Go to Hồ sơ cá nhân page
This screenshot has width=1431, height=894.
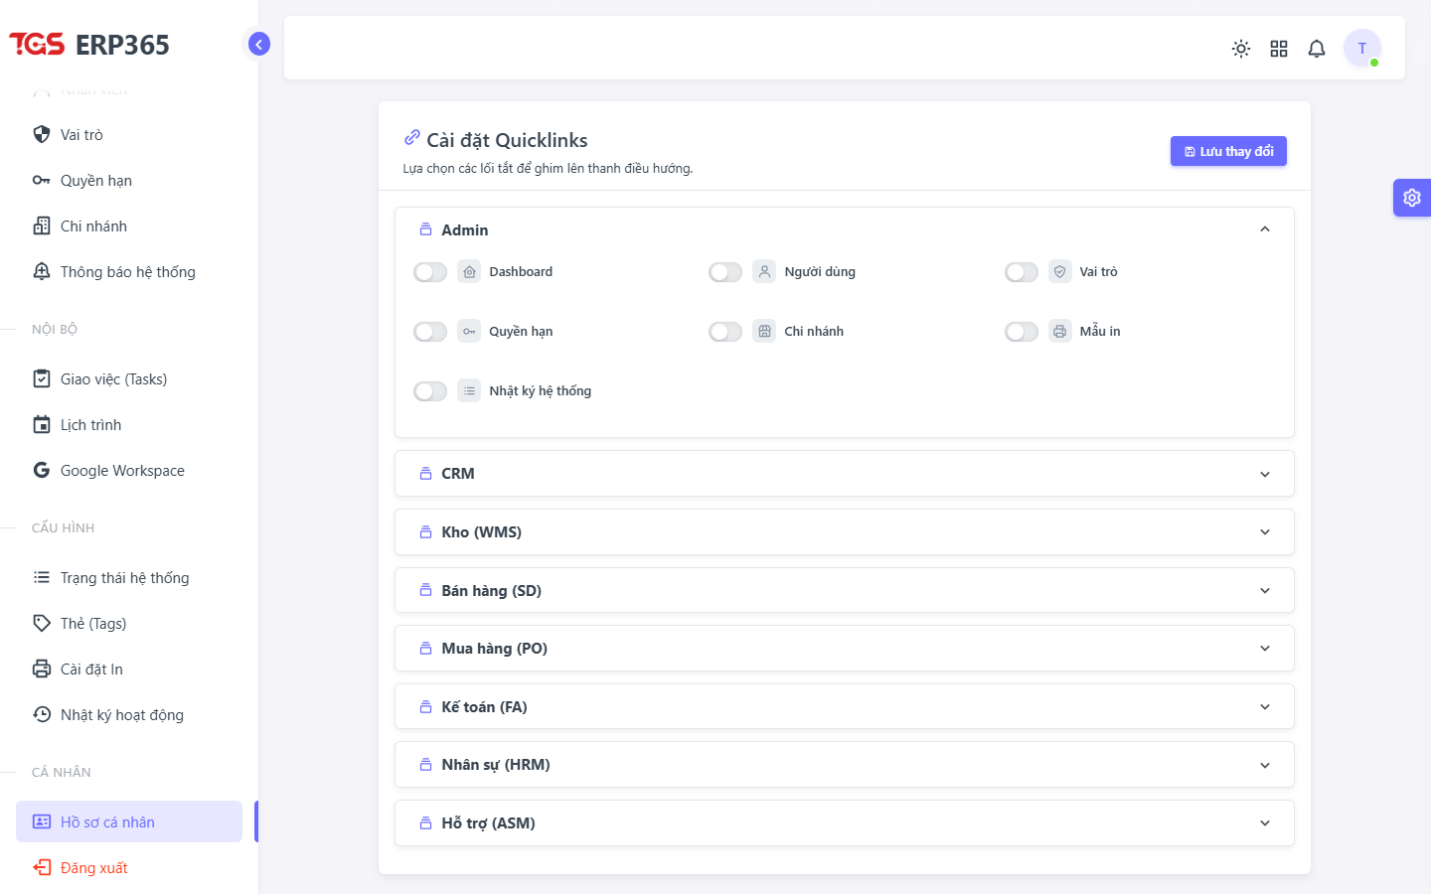(x=129, y=821)
